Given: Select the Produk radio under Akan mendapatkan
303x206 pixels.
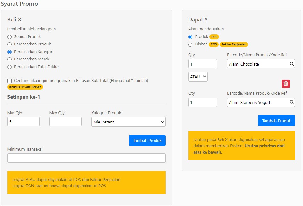Looking at the screenshot, I should pyautogui.click(x=190, y=37).
